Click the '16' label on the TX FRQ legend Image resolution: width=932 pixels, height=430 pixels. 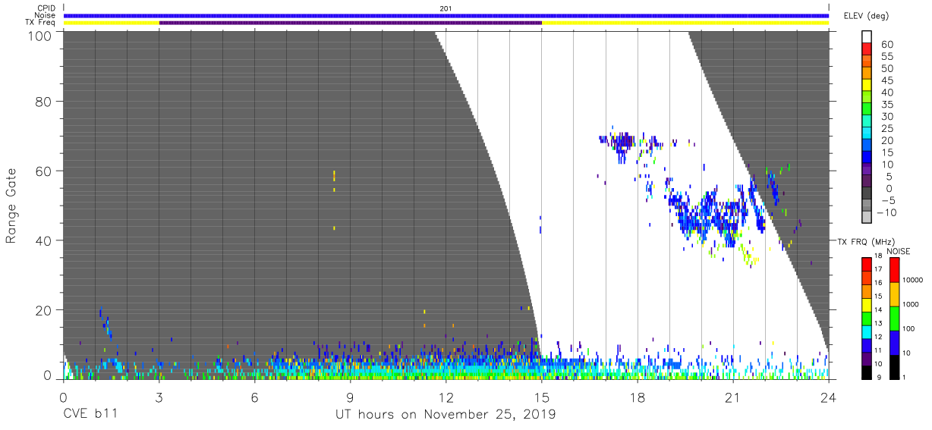pyautogui.click(x=879, y=283)
